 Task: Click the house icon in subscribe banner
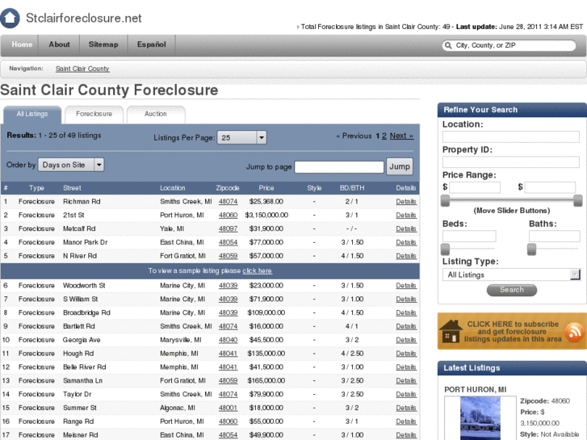coord(451,331)
